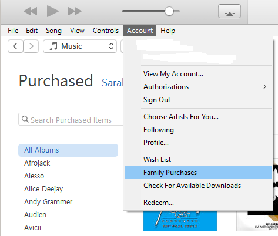Expand the Authorizations submenu arrow
This screenshot has width=278, height=236.
click(x=264, y=87)
